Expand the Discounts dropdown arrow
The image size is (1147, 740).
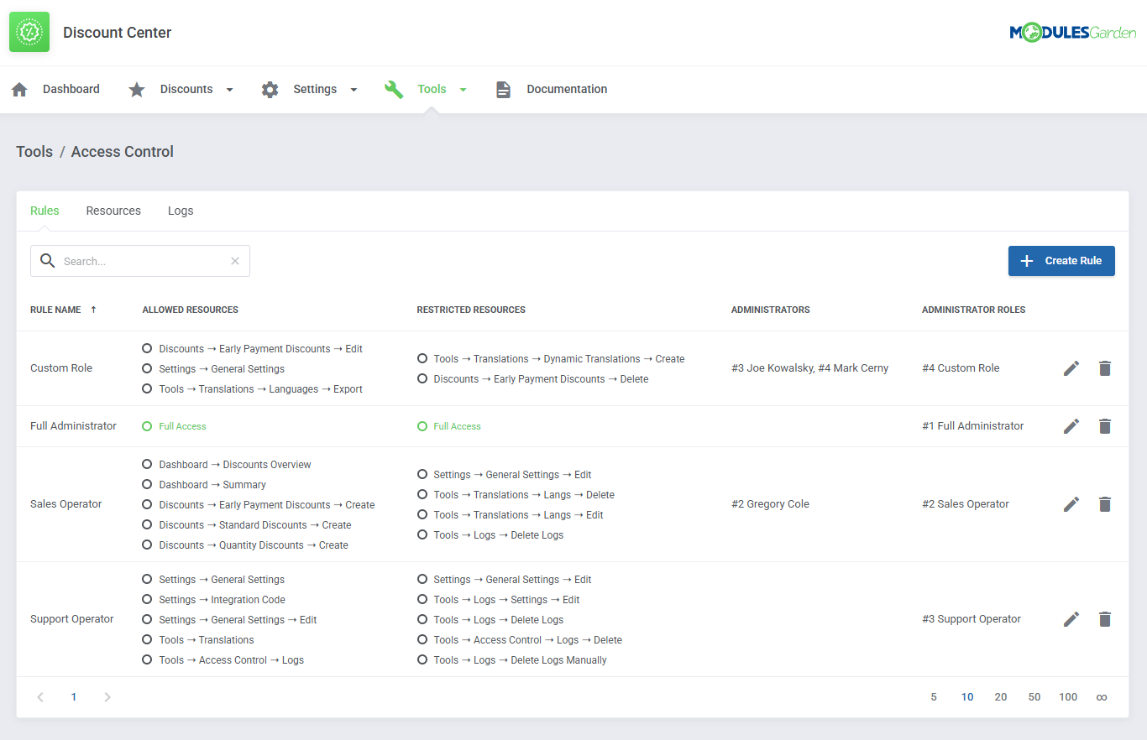(x=228, y=89)
